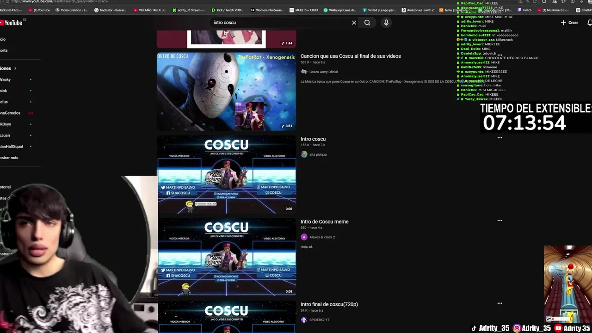Click the 'Aravos el crack 2' channel name

tap(322, 237)
